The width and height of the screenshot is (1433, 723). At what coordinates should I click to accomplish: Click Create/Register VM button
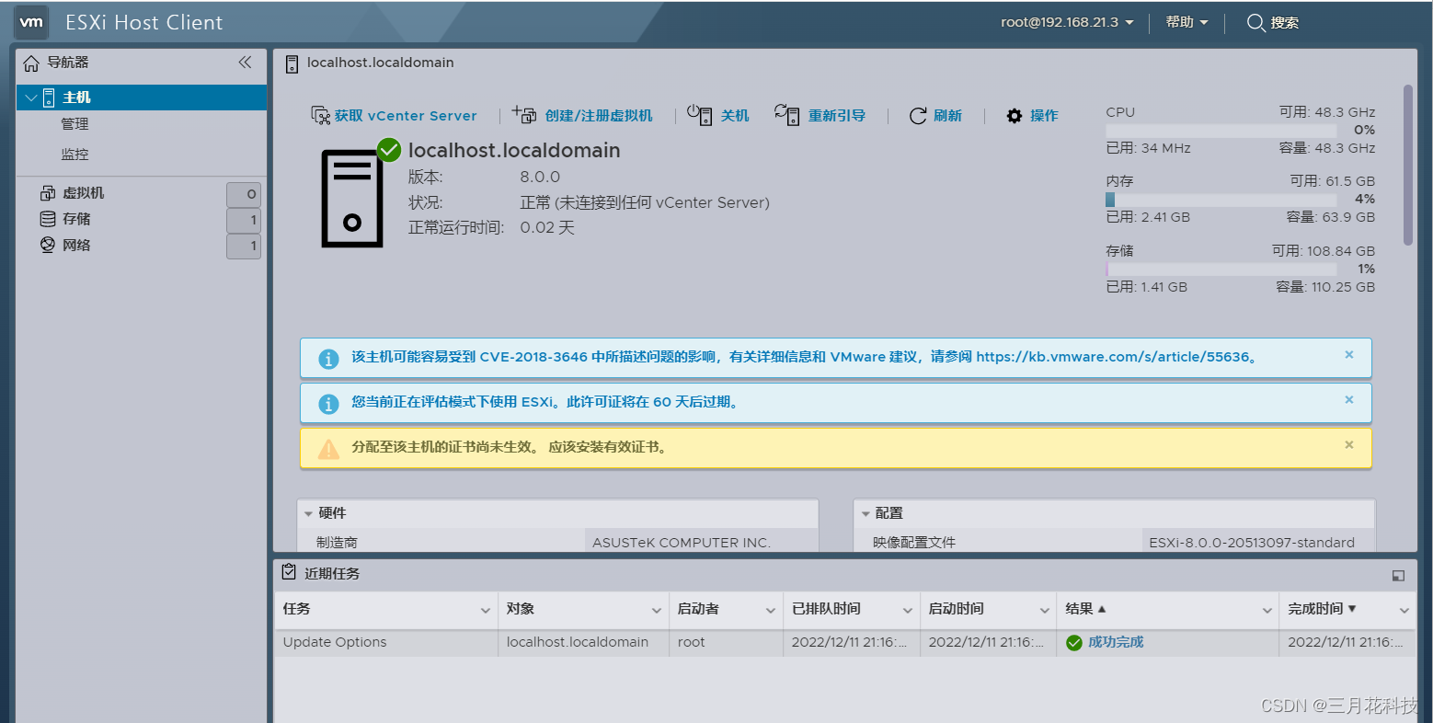point(582,116)
